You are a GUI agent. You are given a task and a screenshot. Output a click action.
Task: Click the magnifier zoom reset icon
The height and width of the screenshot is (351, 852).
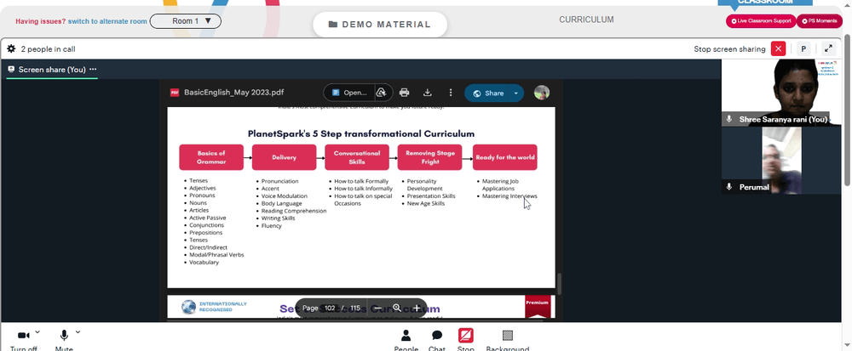coord(397,309)
